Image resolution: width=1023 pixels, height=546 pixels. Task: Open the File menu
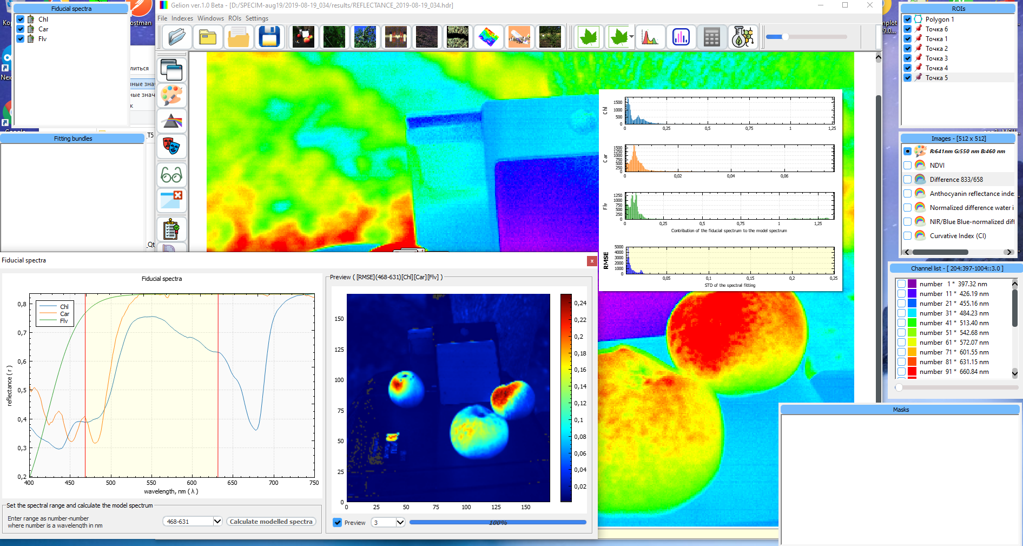162,18
